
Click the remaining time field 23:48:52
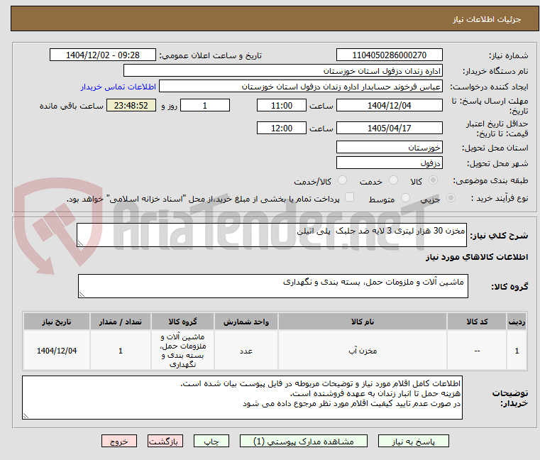click(x=131, y=105)
